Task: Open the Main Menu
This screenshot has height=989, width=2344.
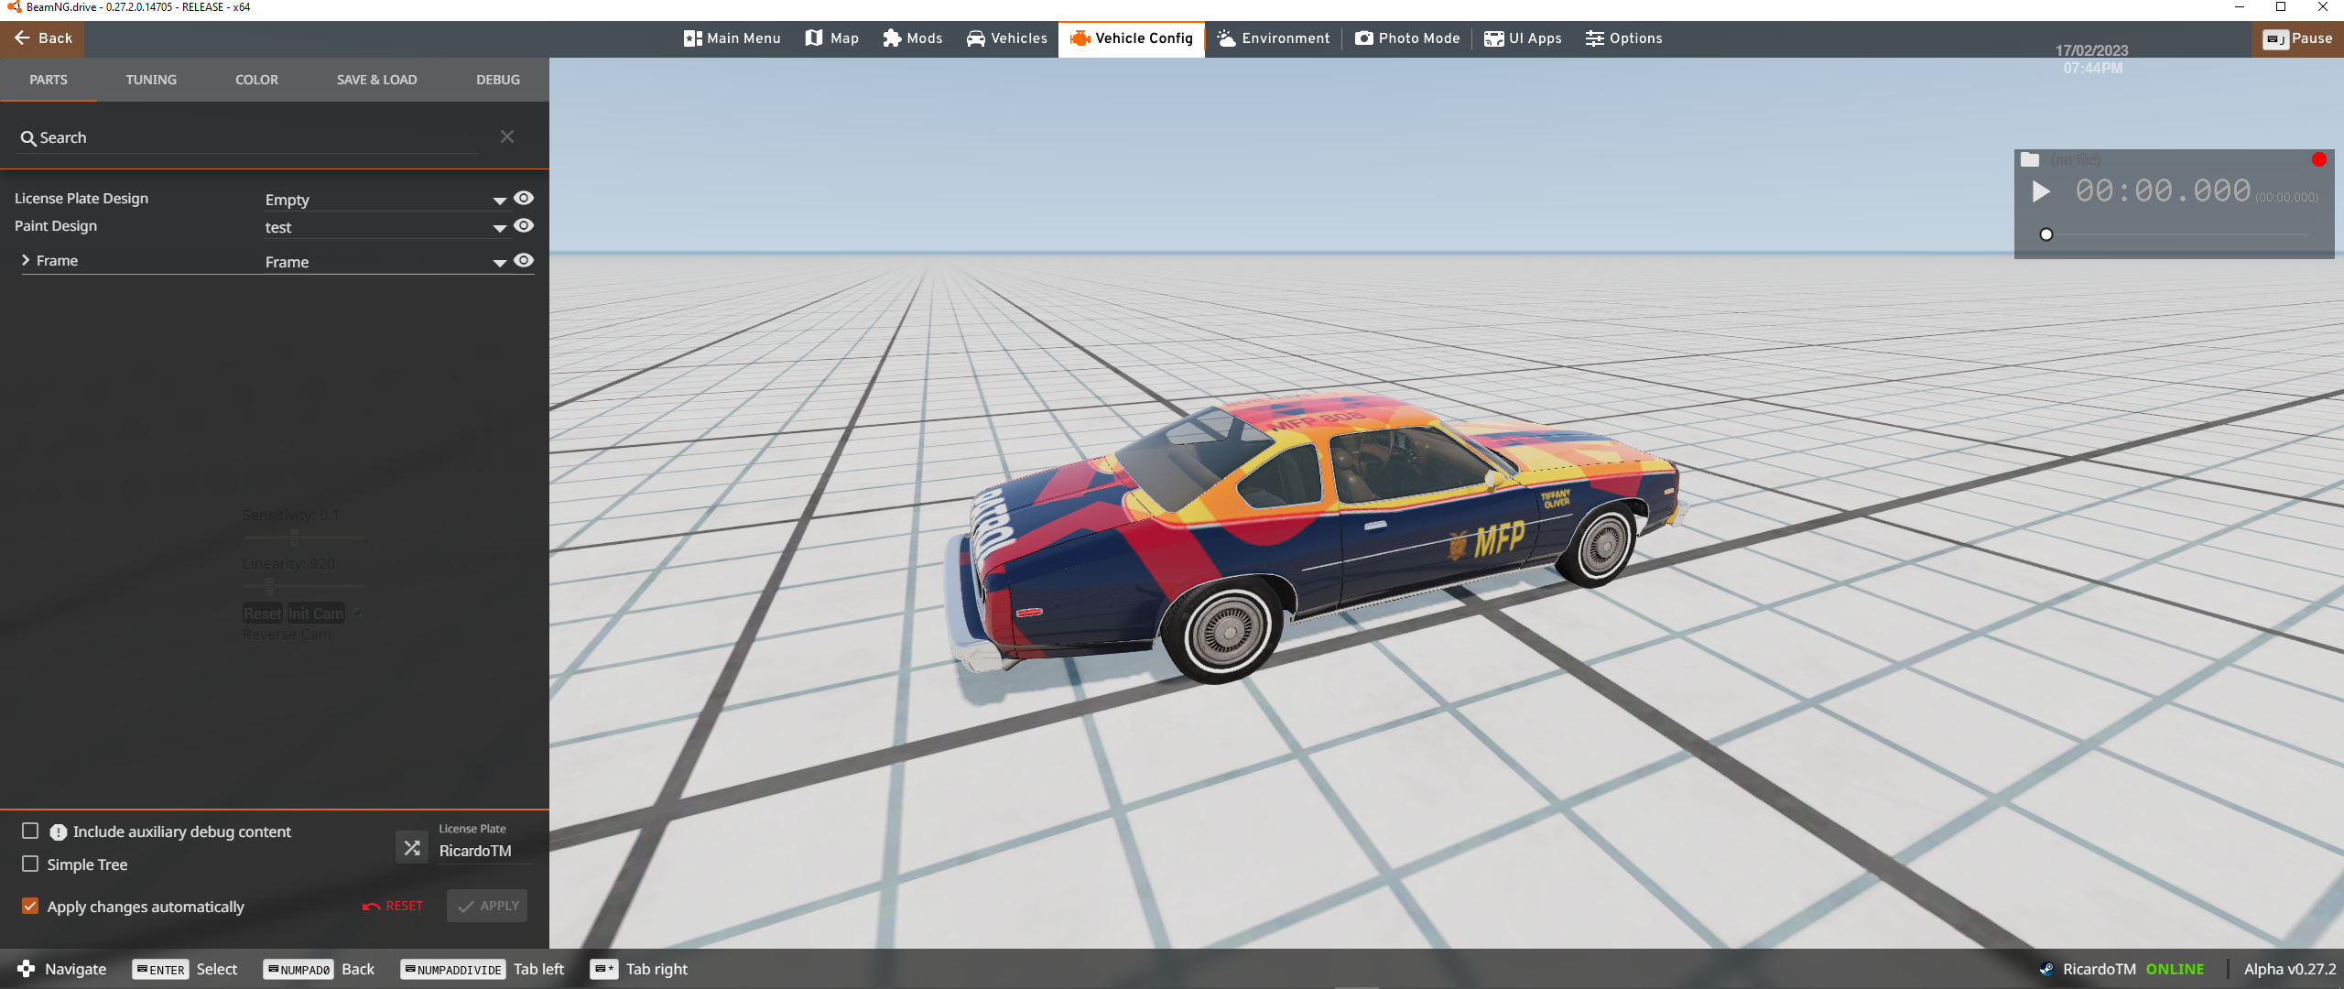Action: tap(732, 38)
